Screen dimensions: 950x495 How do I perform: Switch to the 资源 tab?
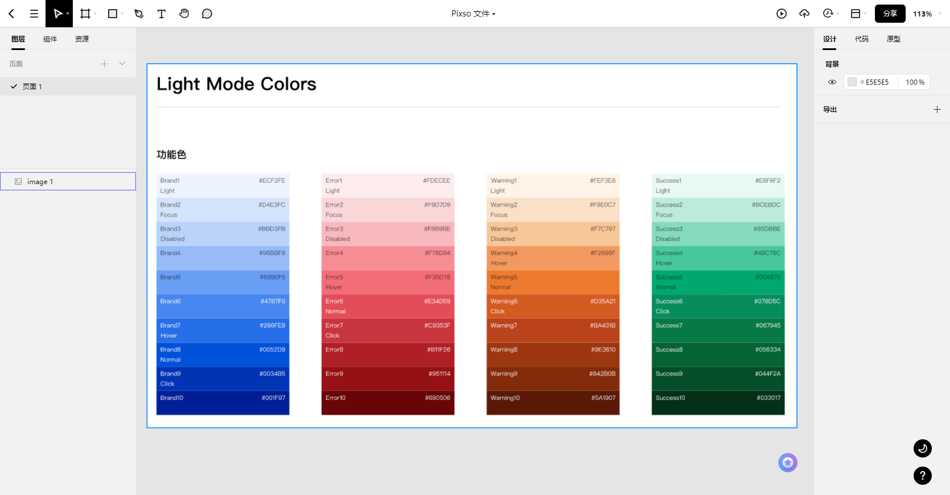[x=82, y=39]
